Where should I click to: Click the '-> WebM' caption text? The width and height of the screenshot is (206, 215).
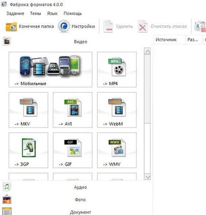point(113,124)
